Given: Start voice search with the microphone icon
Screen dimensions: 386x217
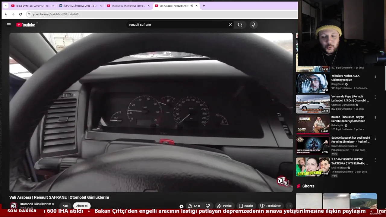Looking at the screenshot, I should (254, 25).
